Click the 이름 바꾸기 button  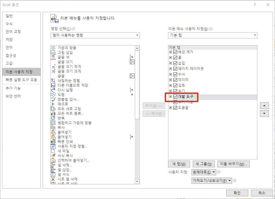click(x=234, y=164)
